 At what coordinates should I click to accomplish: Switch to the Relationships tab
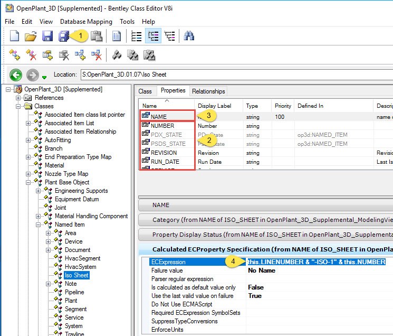click(x=208, y=91)
